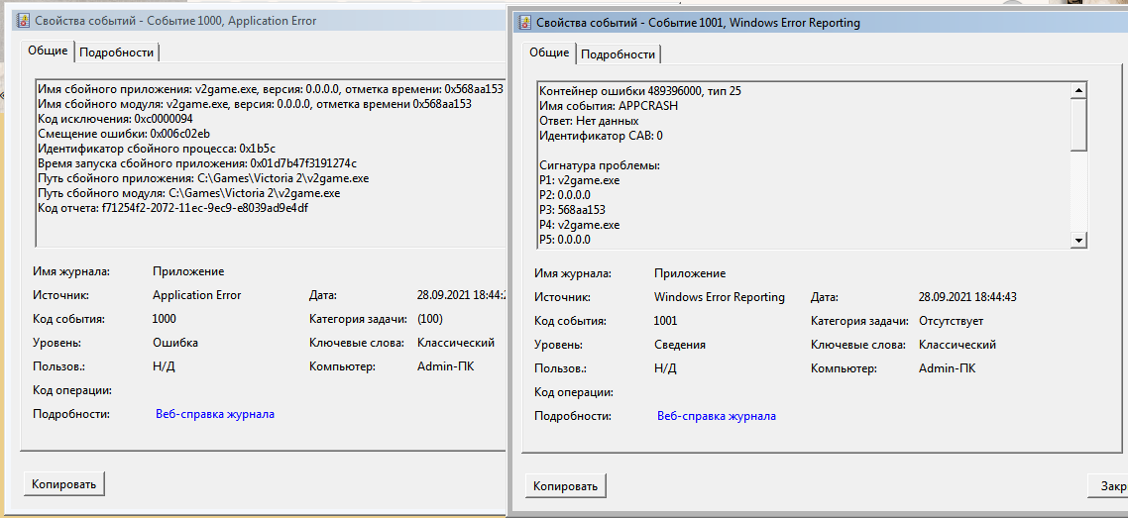Click the level value 'Ошибка'
This screenshot has height=518, width=1128.
click(175, 343)
